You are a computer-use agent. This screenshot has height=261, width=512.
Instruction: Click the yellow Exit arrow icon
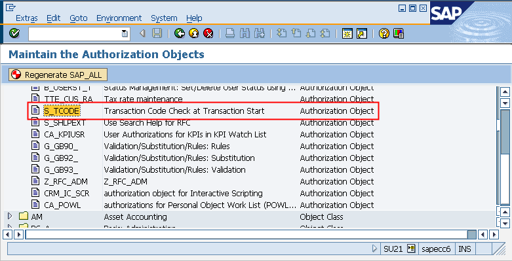click(194, 33)
